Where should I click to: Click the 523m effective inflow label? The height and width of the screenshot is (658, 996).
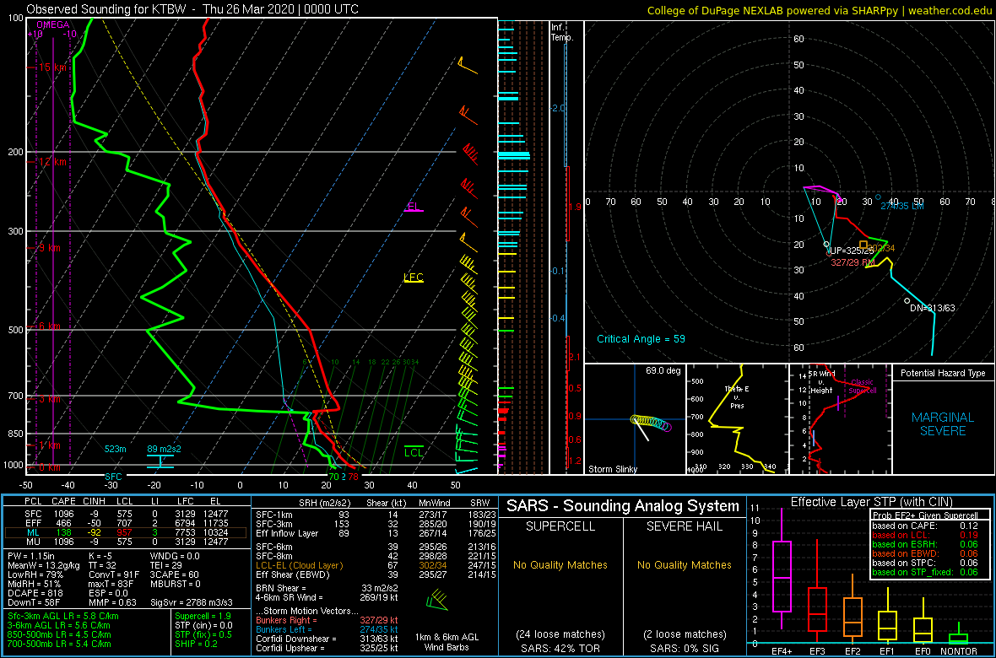click(116, 449)
